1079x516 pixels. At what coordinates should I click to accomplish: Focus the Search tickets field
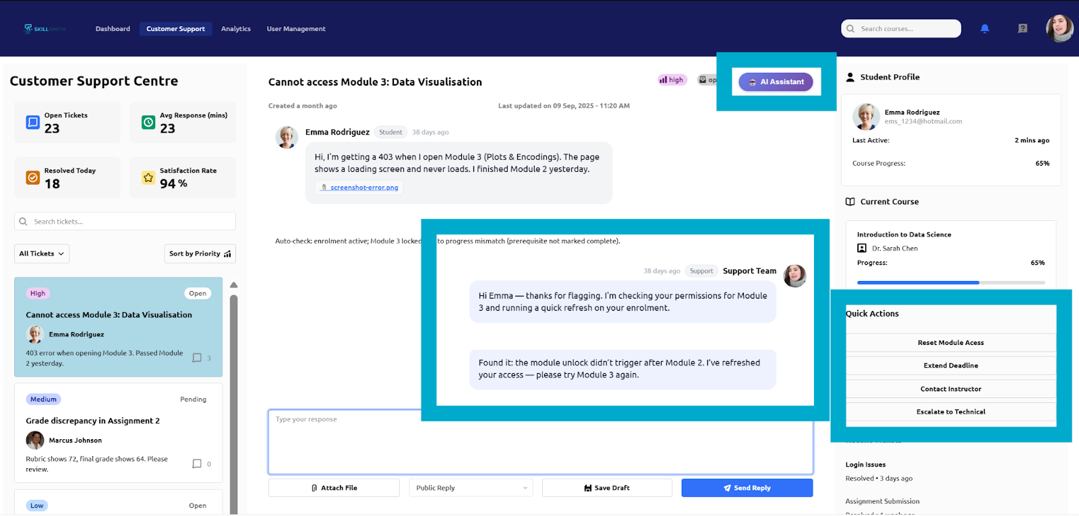[125, 222]
